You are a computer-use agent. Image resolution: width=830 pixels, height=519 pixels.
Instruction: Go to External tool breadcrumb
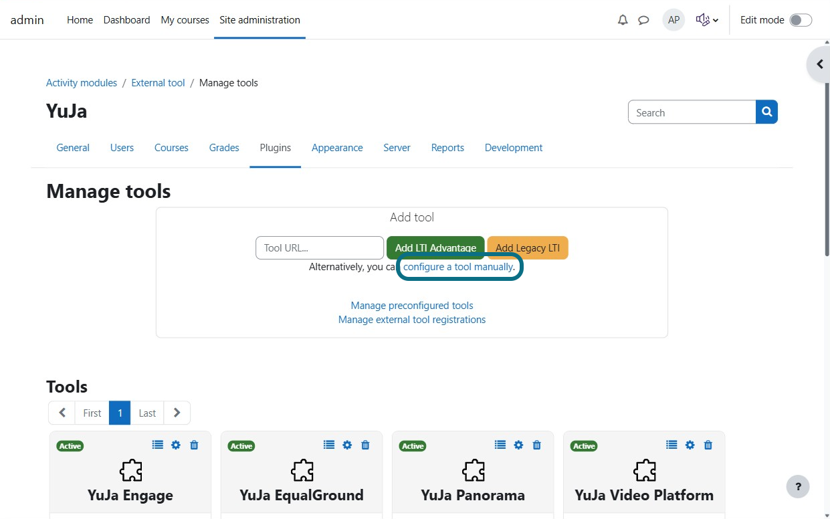tap(158, 83)
